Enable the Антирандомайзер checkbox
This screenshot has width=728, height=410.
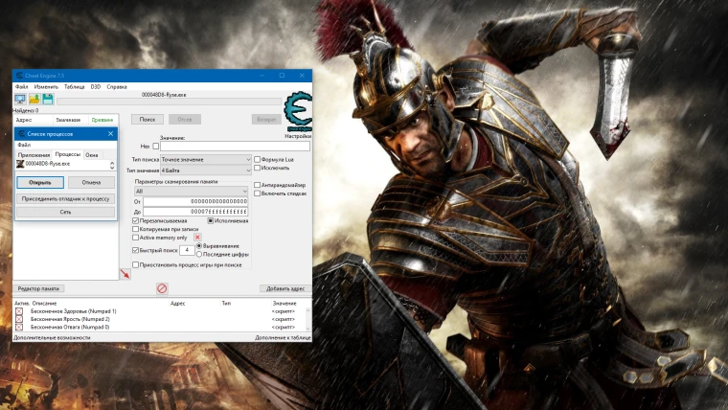pyautogui.click(x=257, y=185)
